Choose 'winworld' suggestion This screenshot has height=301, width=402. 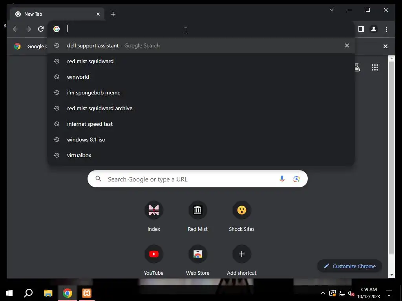pyautogui.click(x=201, y=77)
